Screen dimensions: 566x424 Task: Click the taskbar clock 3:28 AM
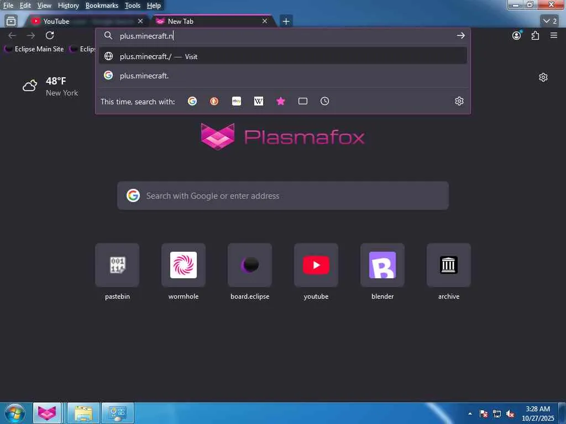pos(538,409)
